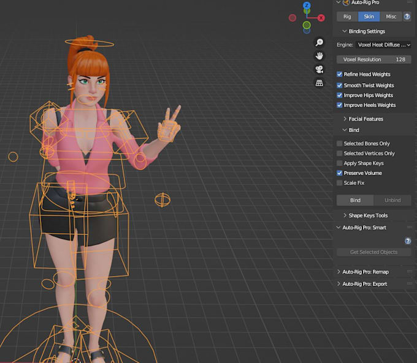Open help icon next to Misc tab
This screenshot has width=417, height=363.
[407, 17]
